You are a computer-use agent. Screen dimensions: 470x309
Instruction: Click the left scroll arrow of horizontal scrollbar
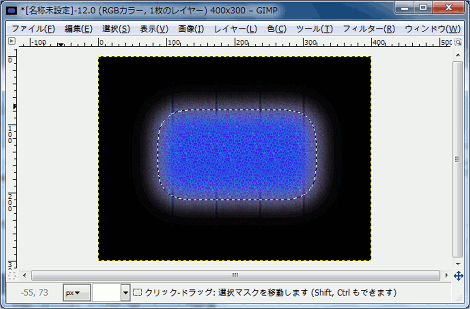[x=24, y=276]
